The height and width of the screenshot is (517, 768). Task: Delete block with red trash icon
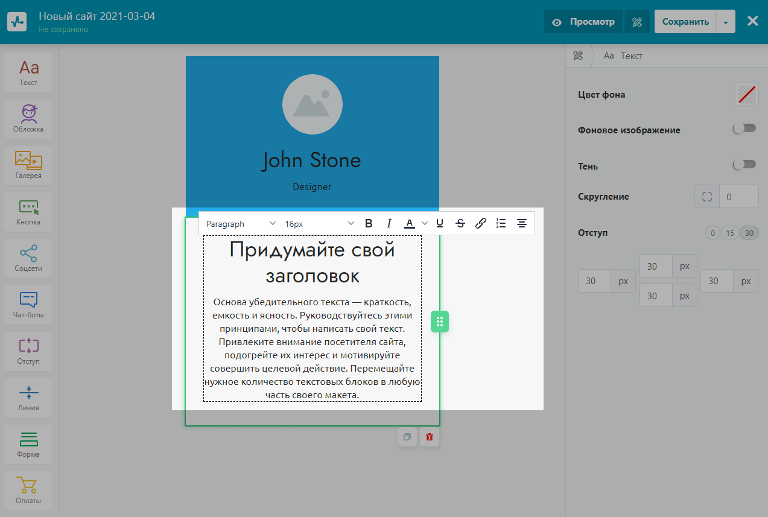coord(430,437)
